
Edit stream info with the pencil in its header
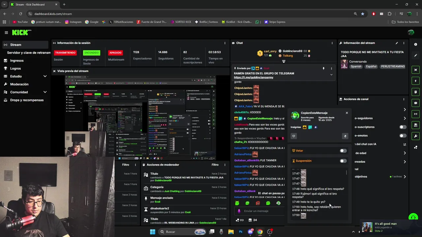397,43
